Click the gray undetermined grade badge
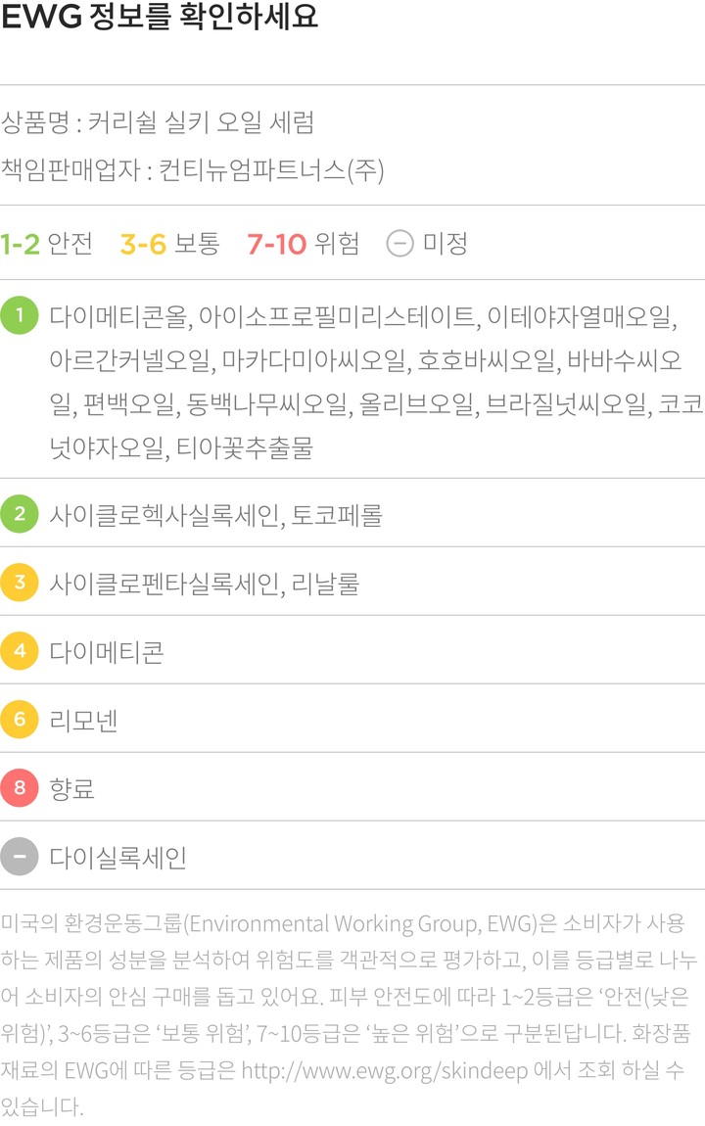 click(x=19, y=857)
